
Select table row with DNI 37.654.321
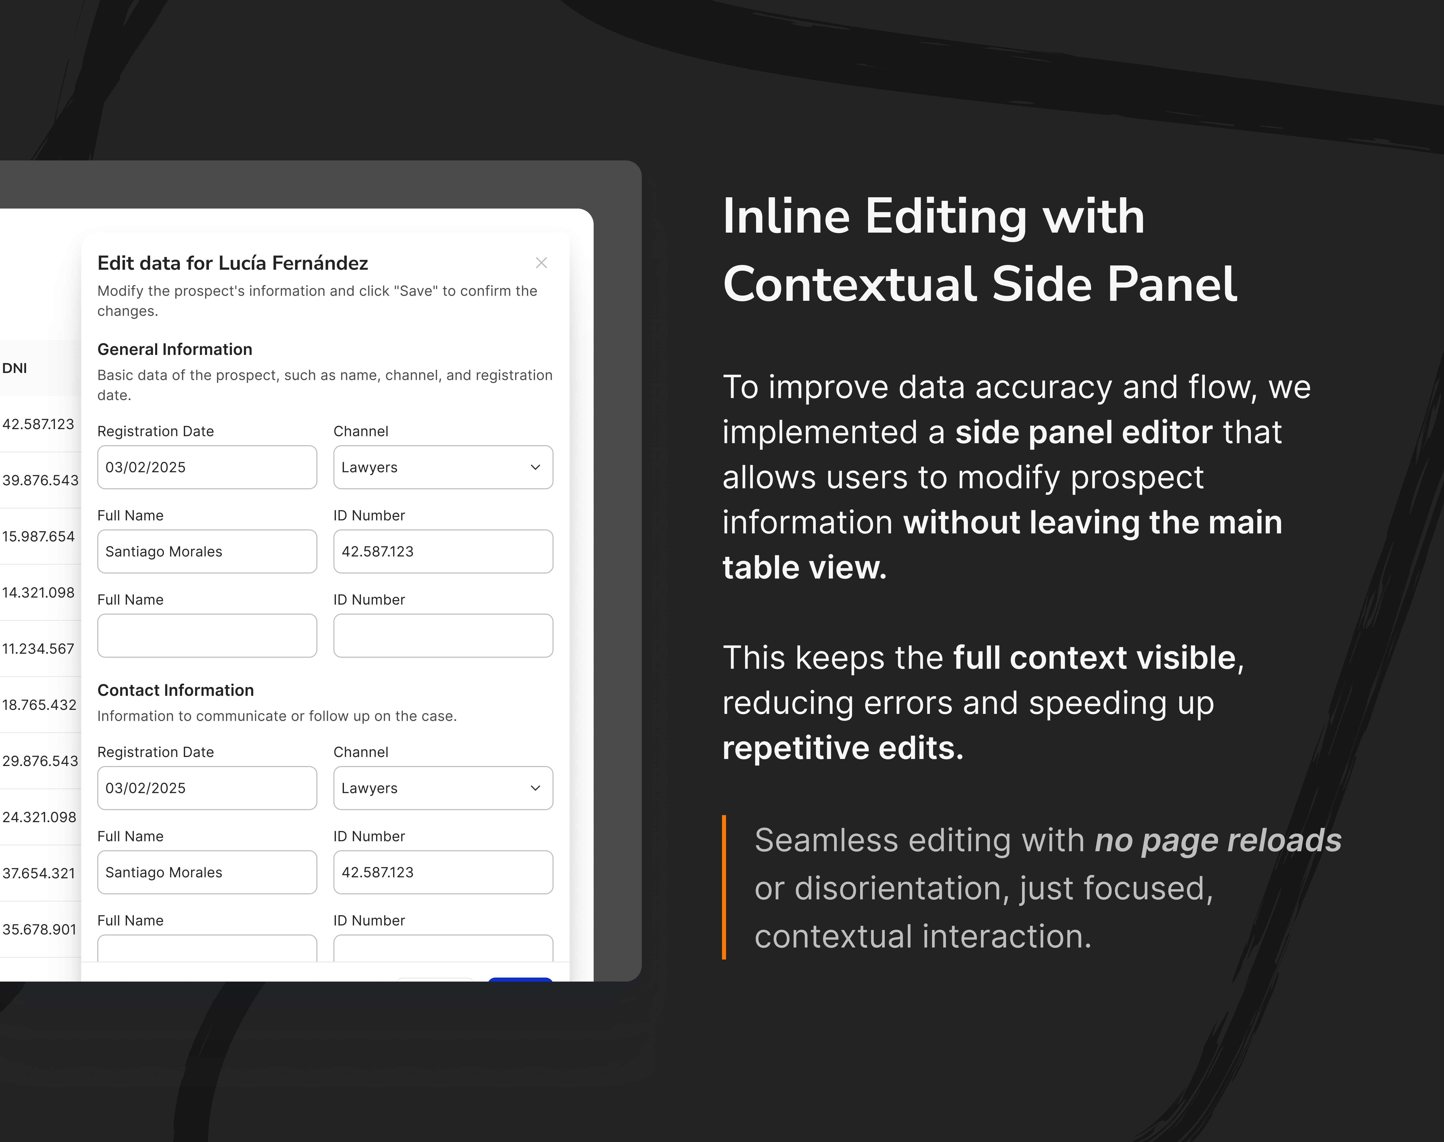(39, 873)
